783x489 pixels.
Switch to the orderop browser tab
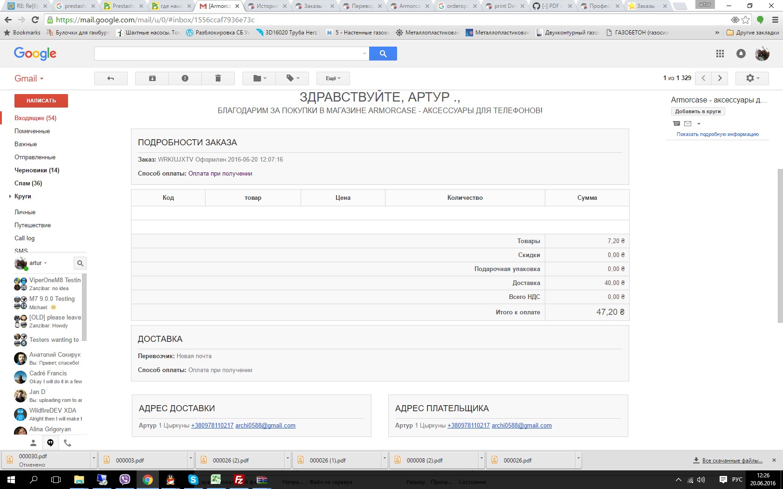pyautogui.click(x=457, y=6)
